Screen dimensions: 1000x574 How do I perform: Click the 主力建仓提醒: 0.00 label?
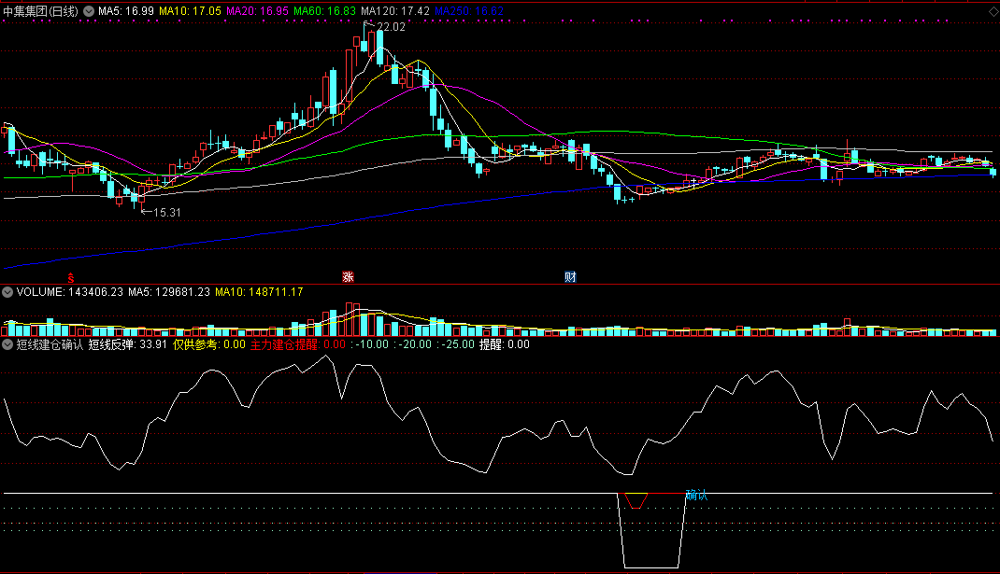click(298, 344)
